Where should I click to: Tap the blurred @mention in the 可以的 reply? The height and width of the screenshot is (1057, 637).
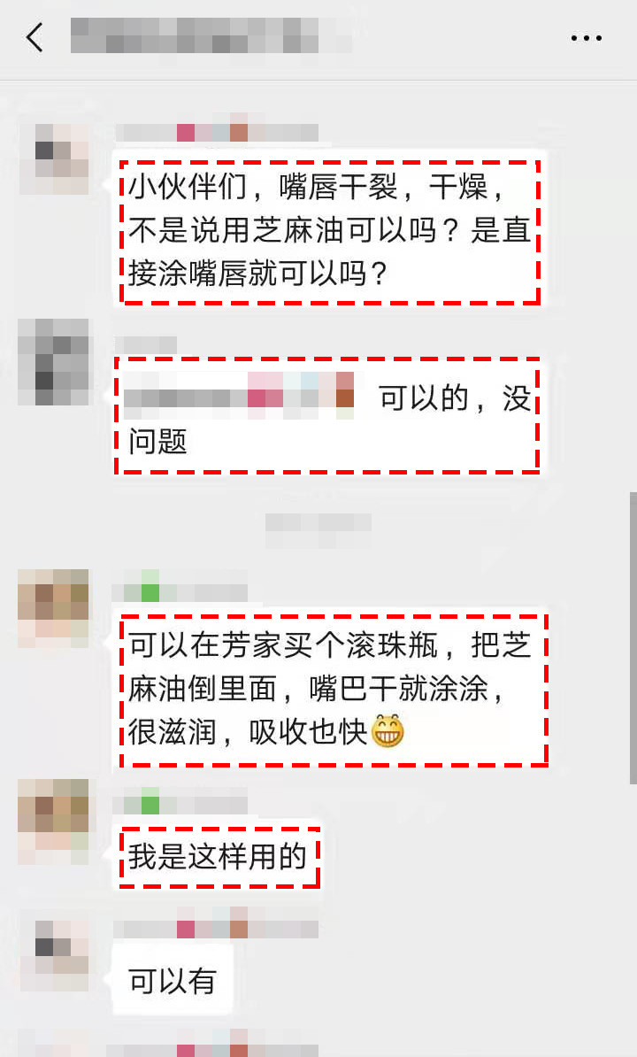click(239, 395)
